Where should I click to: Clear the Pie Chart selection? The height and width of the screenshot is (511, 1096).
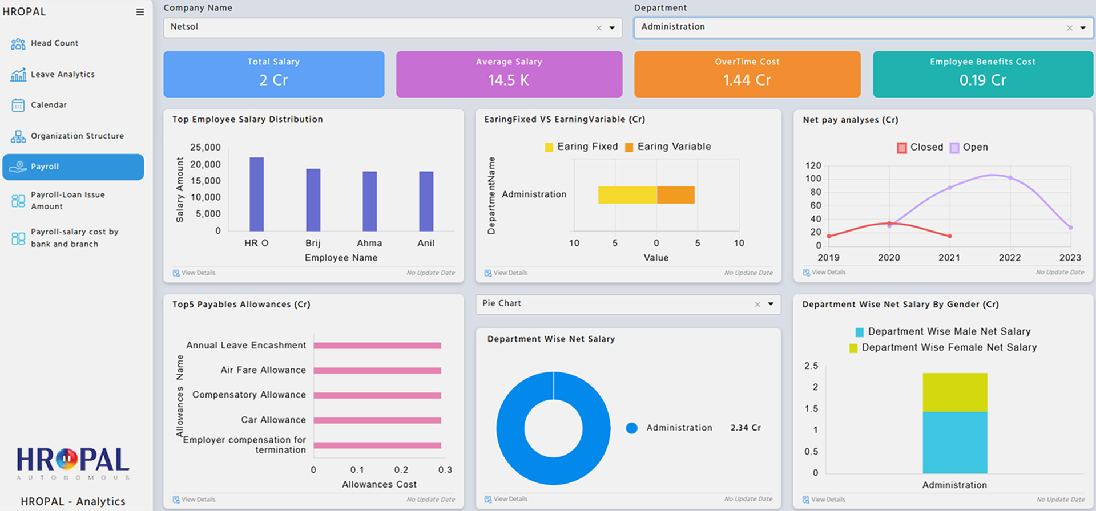pos(757,304)
